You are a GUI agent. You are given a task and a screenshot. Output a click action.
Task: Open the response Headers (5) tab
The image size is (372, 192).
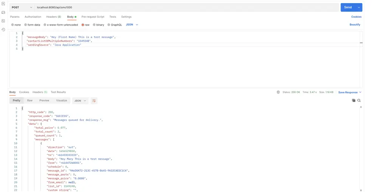(x=40, y=92)
